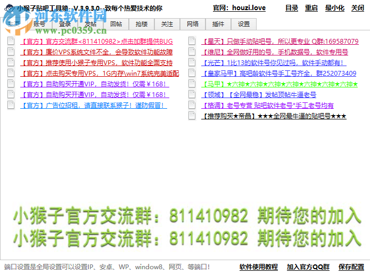
Task: Click page icon beside 【马甲】六神 link
Action: 192,84
